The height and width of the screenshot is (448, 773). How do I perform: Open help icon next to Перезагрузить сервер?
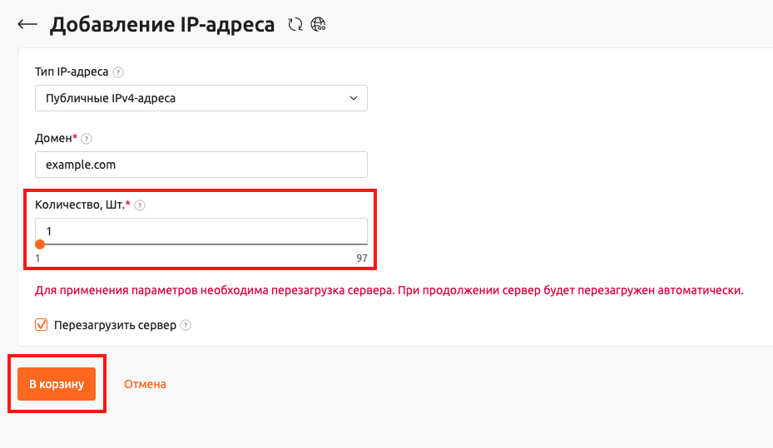pos(186,326)
